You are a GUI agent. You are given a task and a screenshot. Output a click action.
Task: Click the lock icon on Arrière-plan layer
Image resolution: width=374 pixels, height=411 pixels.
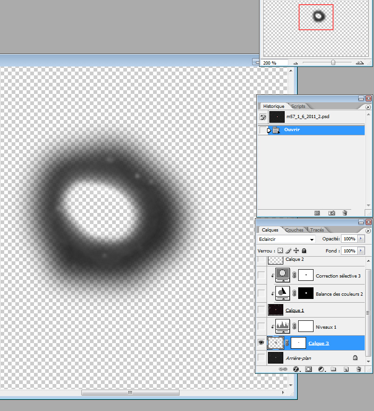coord(355,358)
